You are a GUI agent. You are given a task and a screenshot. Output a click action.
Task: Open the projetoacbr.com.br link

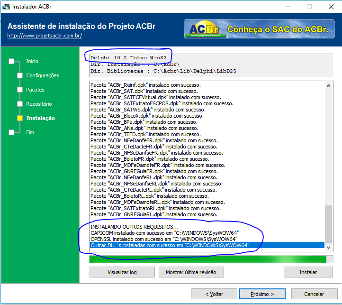tap(45, 36)
